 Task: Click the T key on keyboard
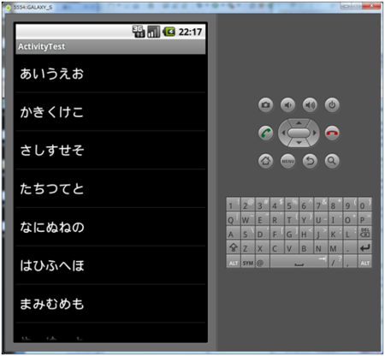coord(292,218)
